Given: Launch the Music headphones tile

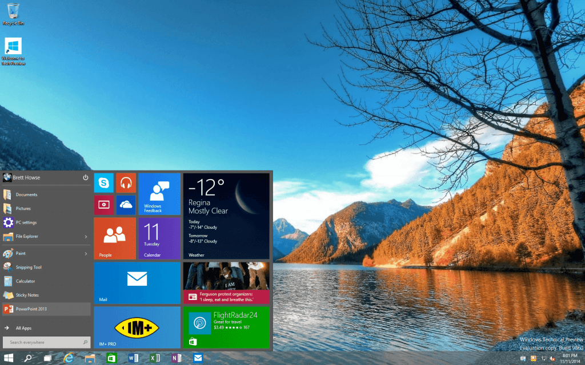Looking at the screenshot, I should tap(126, 183).
